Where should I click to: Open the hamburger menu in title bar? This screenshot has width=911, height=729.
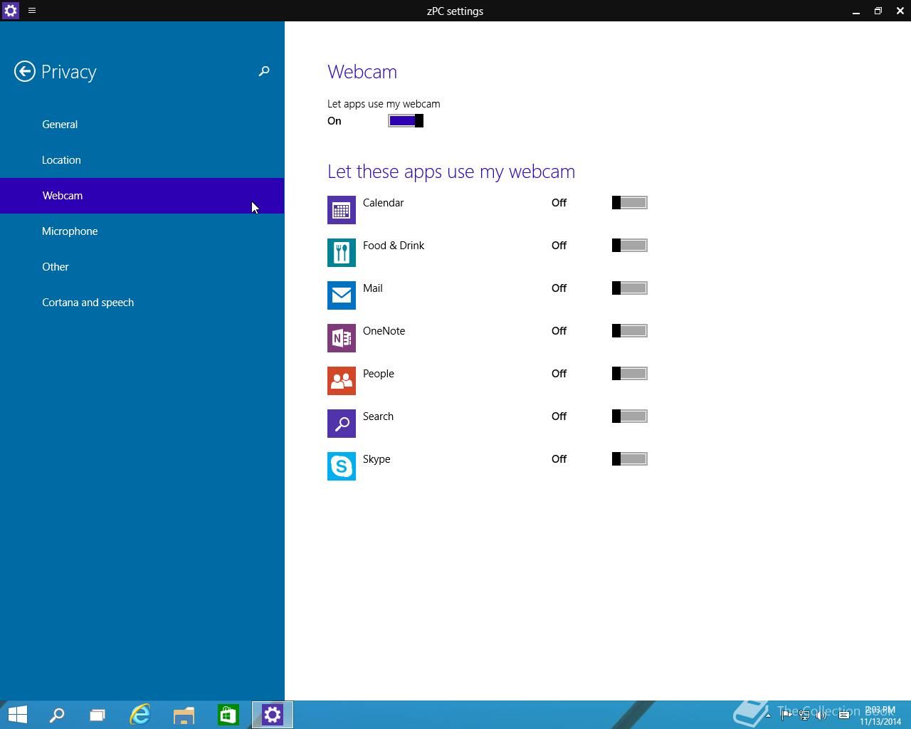click(x=32, y=11)
